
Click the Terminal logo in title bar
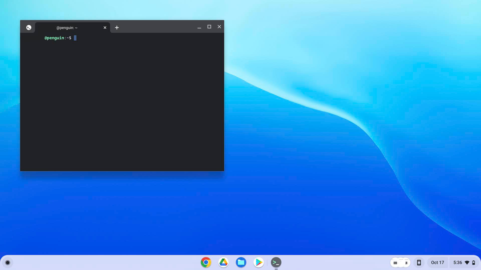(x=29, y=27)
